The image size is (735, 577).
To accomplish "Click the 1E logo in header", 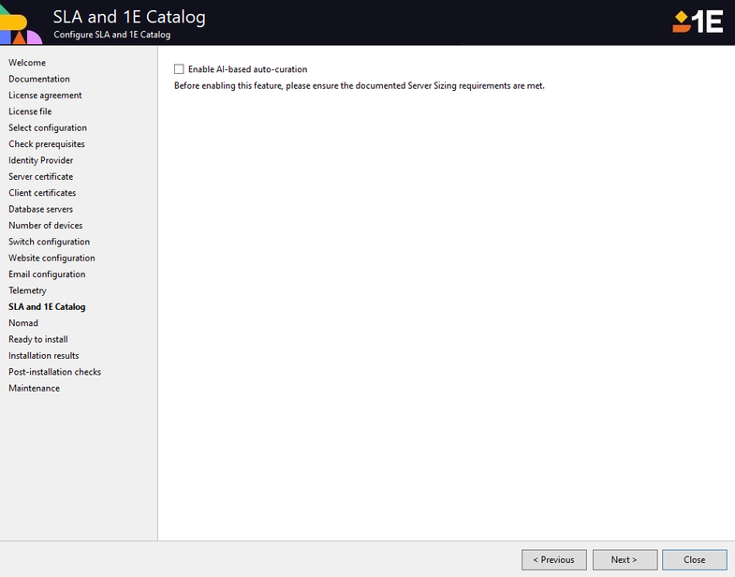I will (698, 22).
